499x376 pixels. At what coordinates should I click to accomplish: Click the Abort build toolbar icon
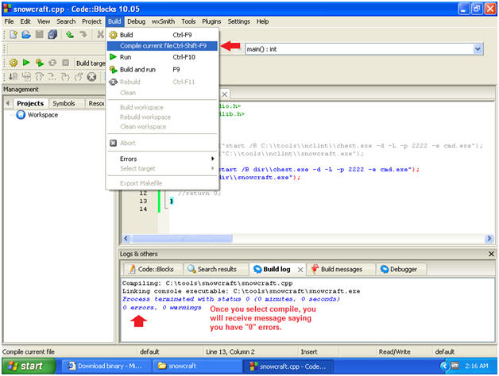(66, 63)
